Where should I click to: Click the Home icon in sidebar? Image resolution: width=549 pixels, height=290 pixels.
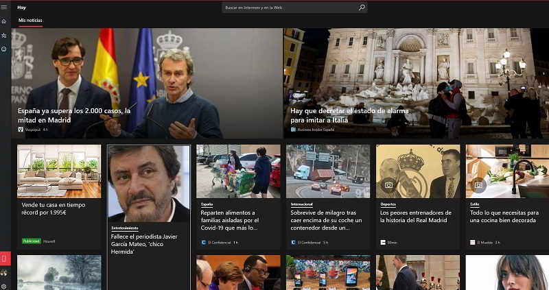click(4, 21)
